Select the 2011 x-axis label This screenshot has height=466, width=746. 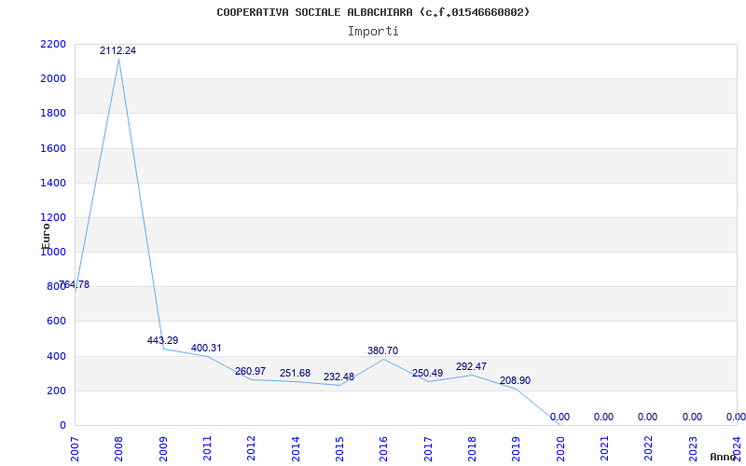pyautogui.click(x=207, y=449)
